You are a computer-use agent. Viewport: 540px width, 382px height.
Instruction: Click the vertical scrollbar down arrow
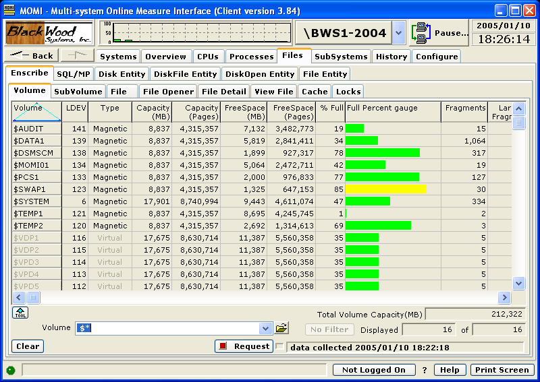tap(518, 283)
